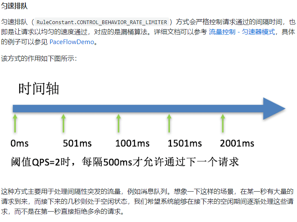The image size is (297, 222).
Task: Click the 时间轴 title in diagram
Action: (39, 89)
